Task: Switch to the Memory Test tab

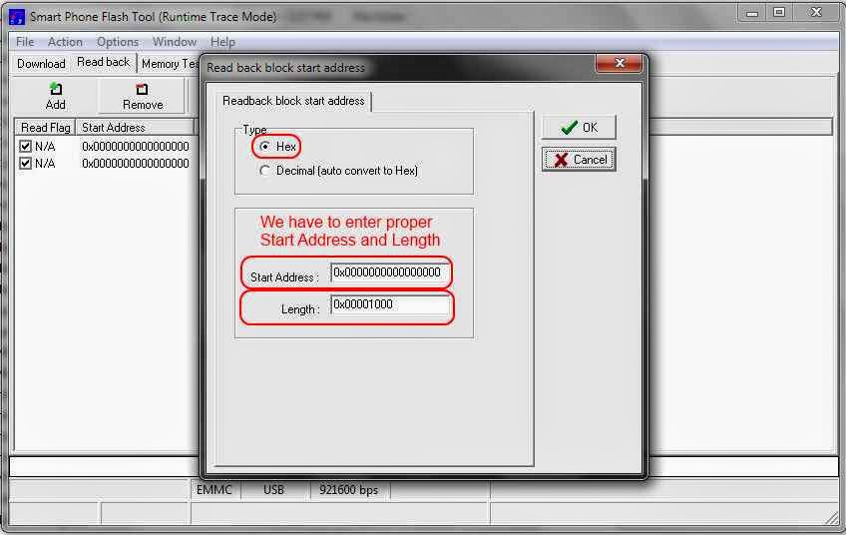Action: [x=170, y=64]
